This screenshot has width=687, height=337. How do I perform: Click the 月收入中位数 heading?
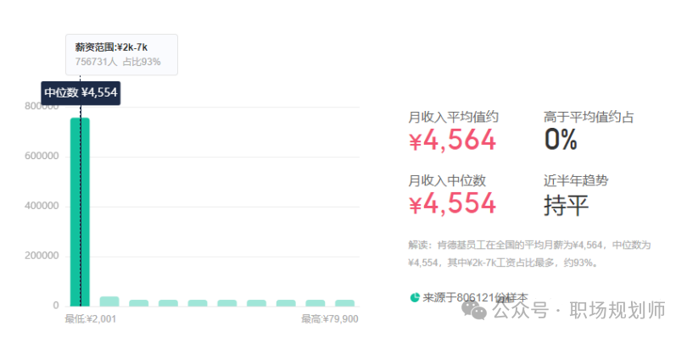[447, 180]
